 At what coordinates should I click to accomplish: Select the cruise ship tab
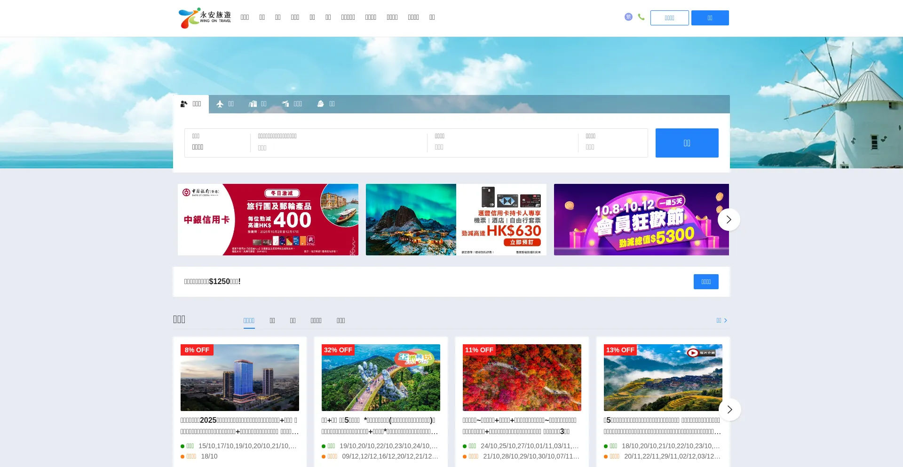326,104
